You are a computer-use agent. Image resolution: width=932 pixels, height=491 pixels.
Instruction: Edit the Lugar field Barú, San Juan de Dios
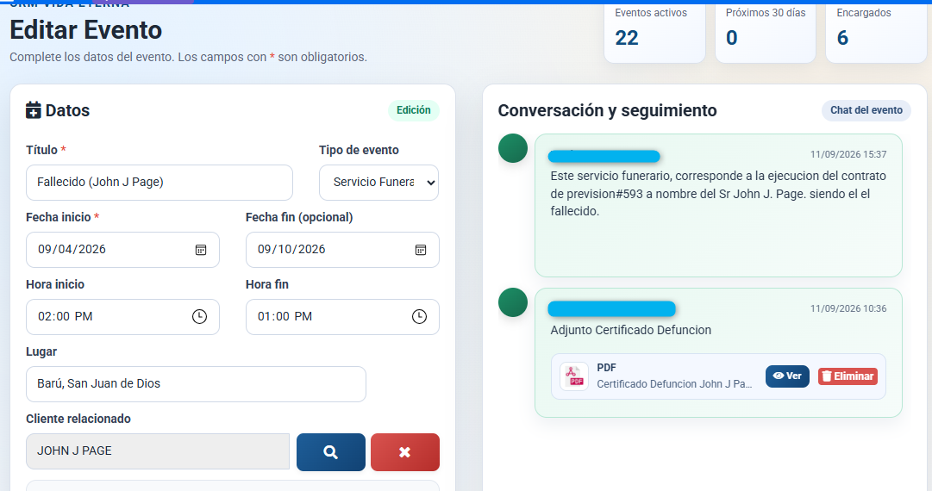[197, 383]
